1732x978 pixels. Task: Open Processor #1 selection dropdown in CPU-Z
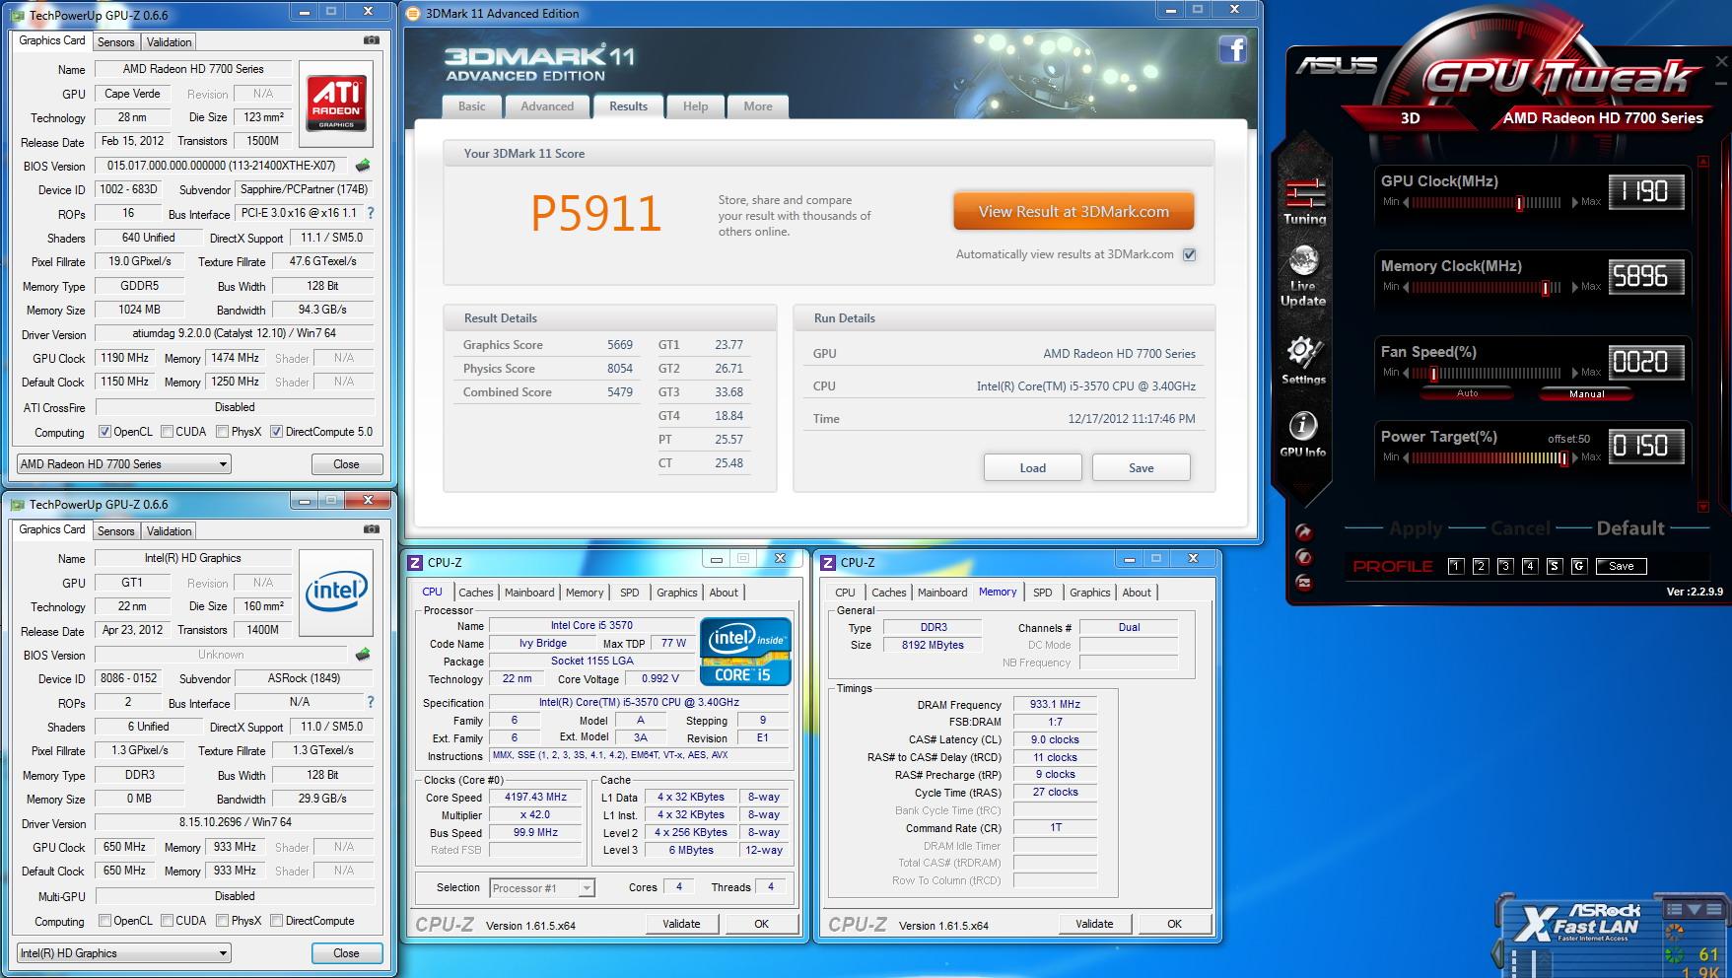pyautogui.click(x=542, y=888)
